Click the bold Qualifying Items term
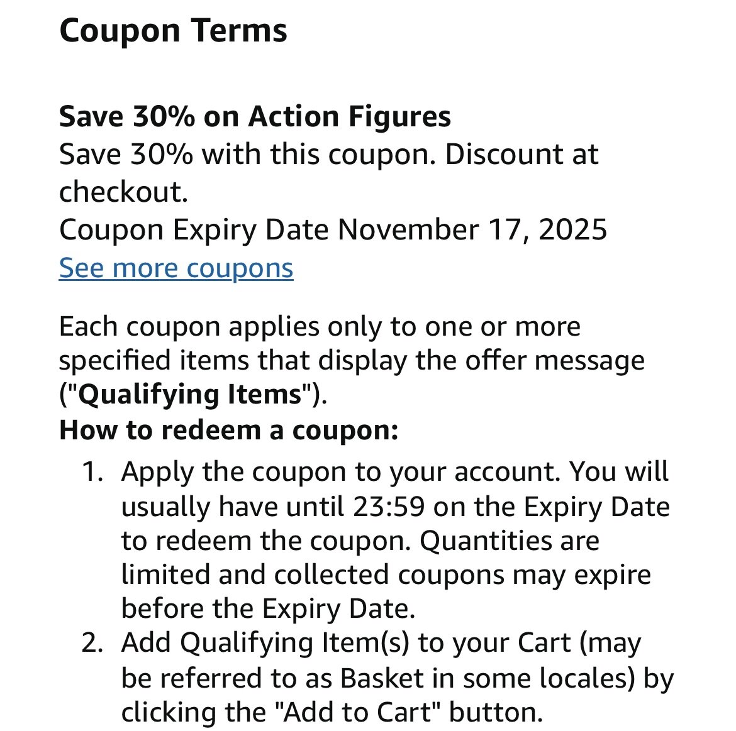 191,395
